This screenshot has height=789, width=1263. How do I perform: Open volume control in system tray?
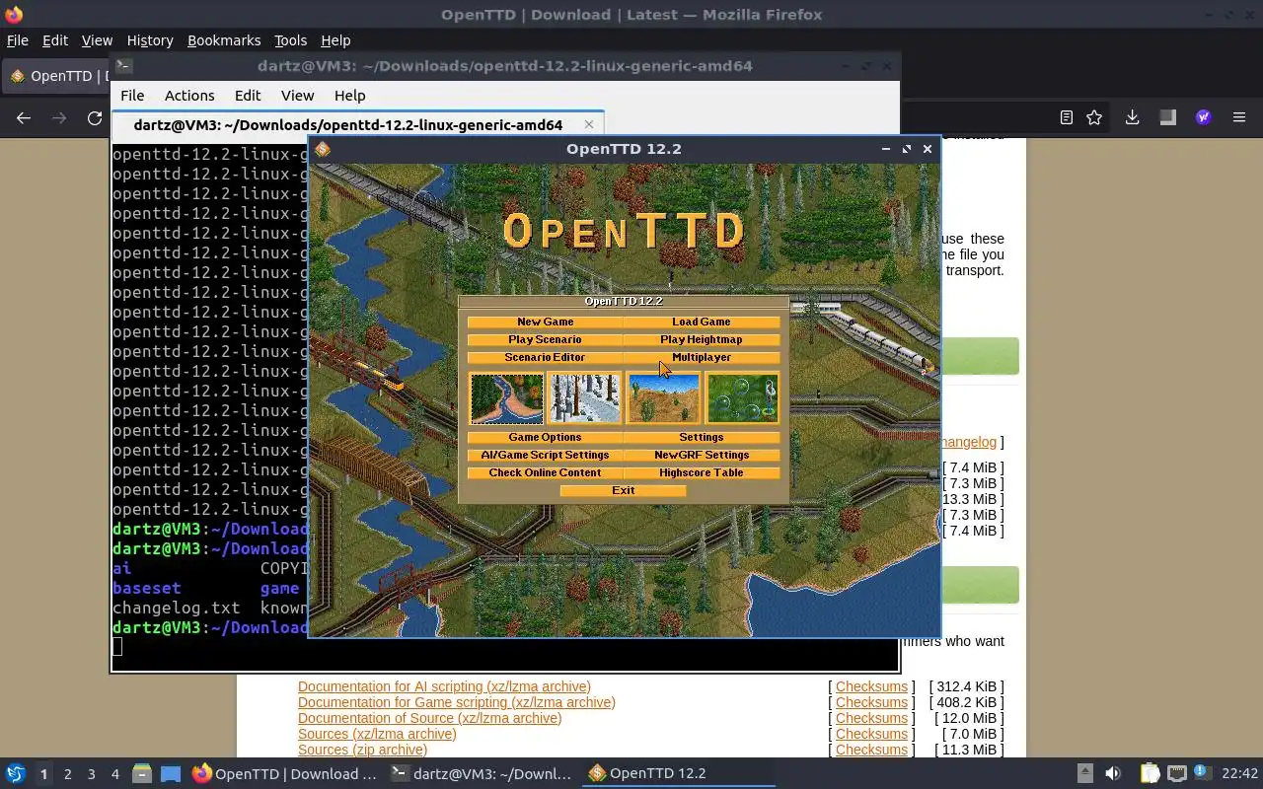click(x=1113, y=773)
